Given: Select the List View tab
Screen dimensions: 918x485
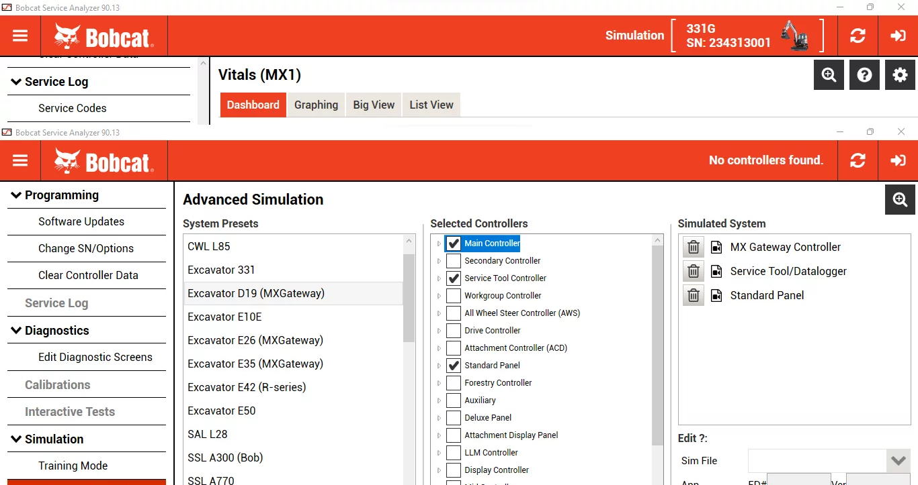Looking at the screenshot, I should click(x=431, y=105).
